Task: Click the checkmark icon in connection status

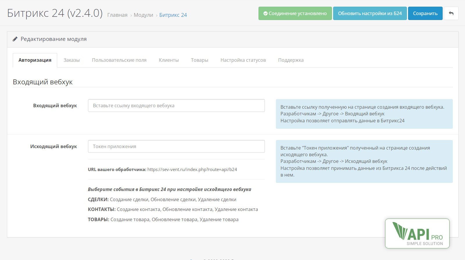Action: [x=265, y=13]
